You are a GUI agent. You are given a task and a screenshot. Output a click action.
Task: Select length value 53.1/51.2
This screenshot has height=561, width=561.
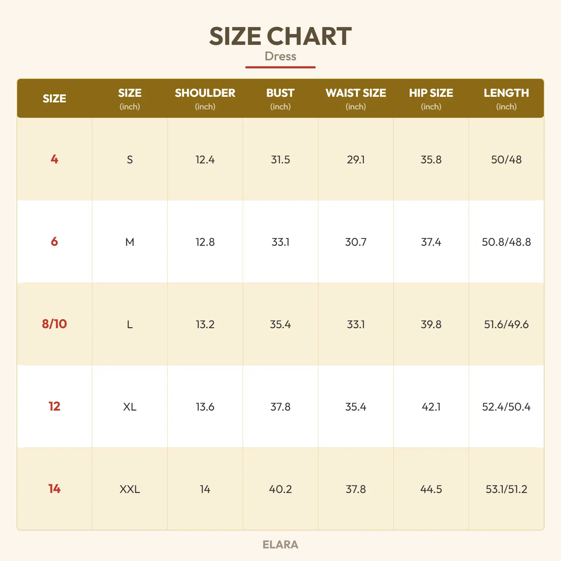pos(506,489)
